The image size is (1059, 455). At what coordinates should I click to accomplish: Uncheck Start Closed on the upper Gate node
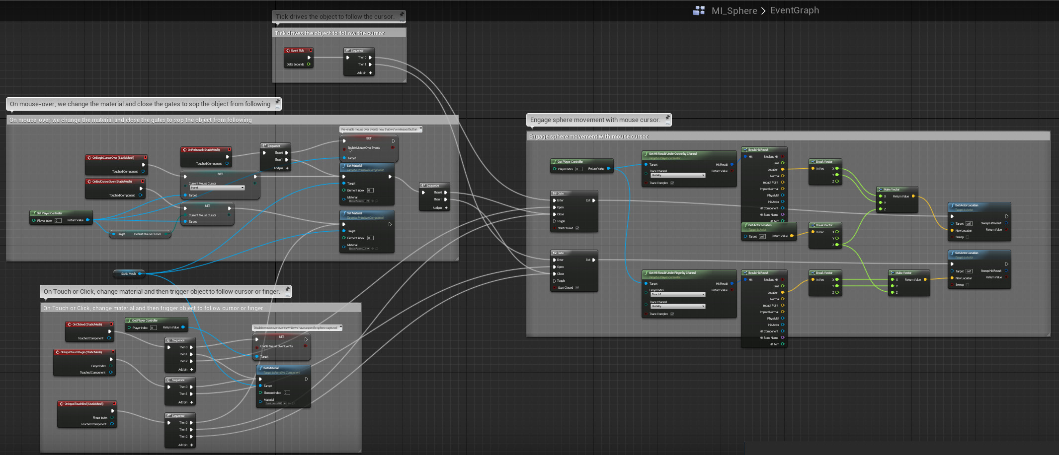coord(577,228)
